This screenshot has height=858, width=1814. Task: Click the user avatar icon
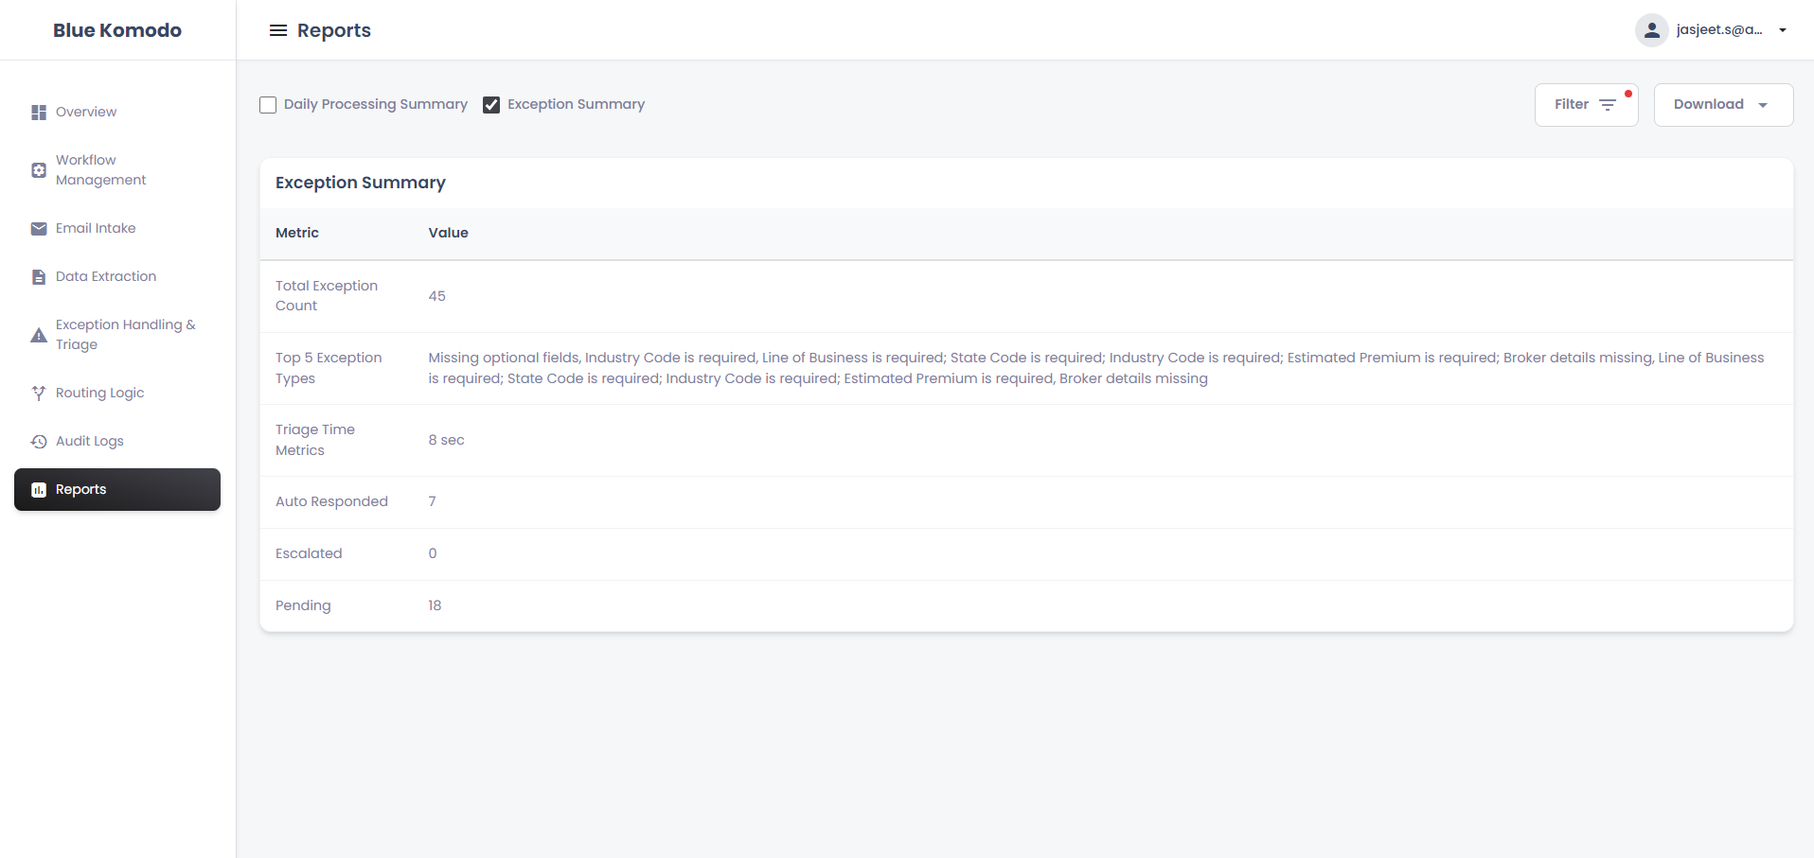1651,30
